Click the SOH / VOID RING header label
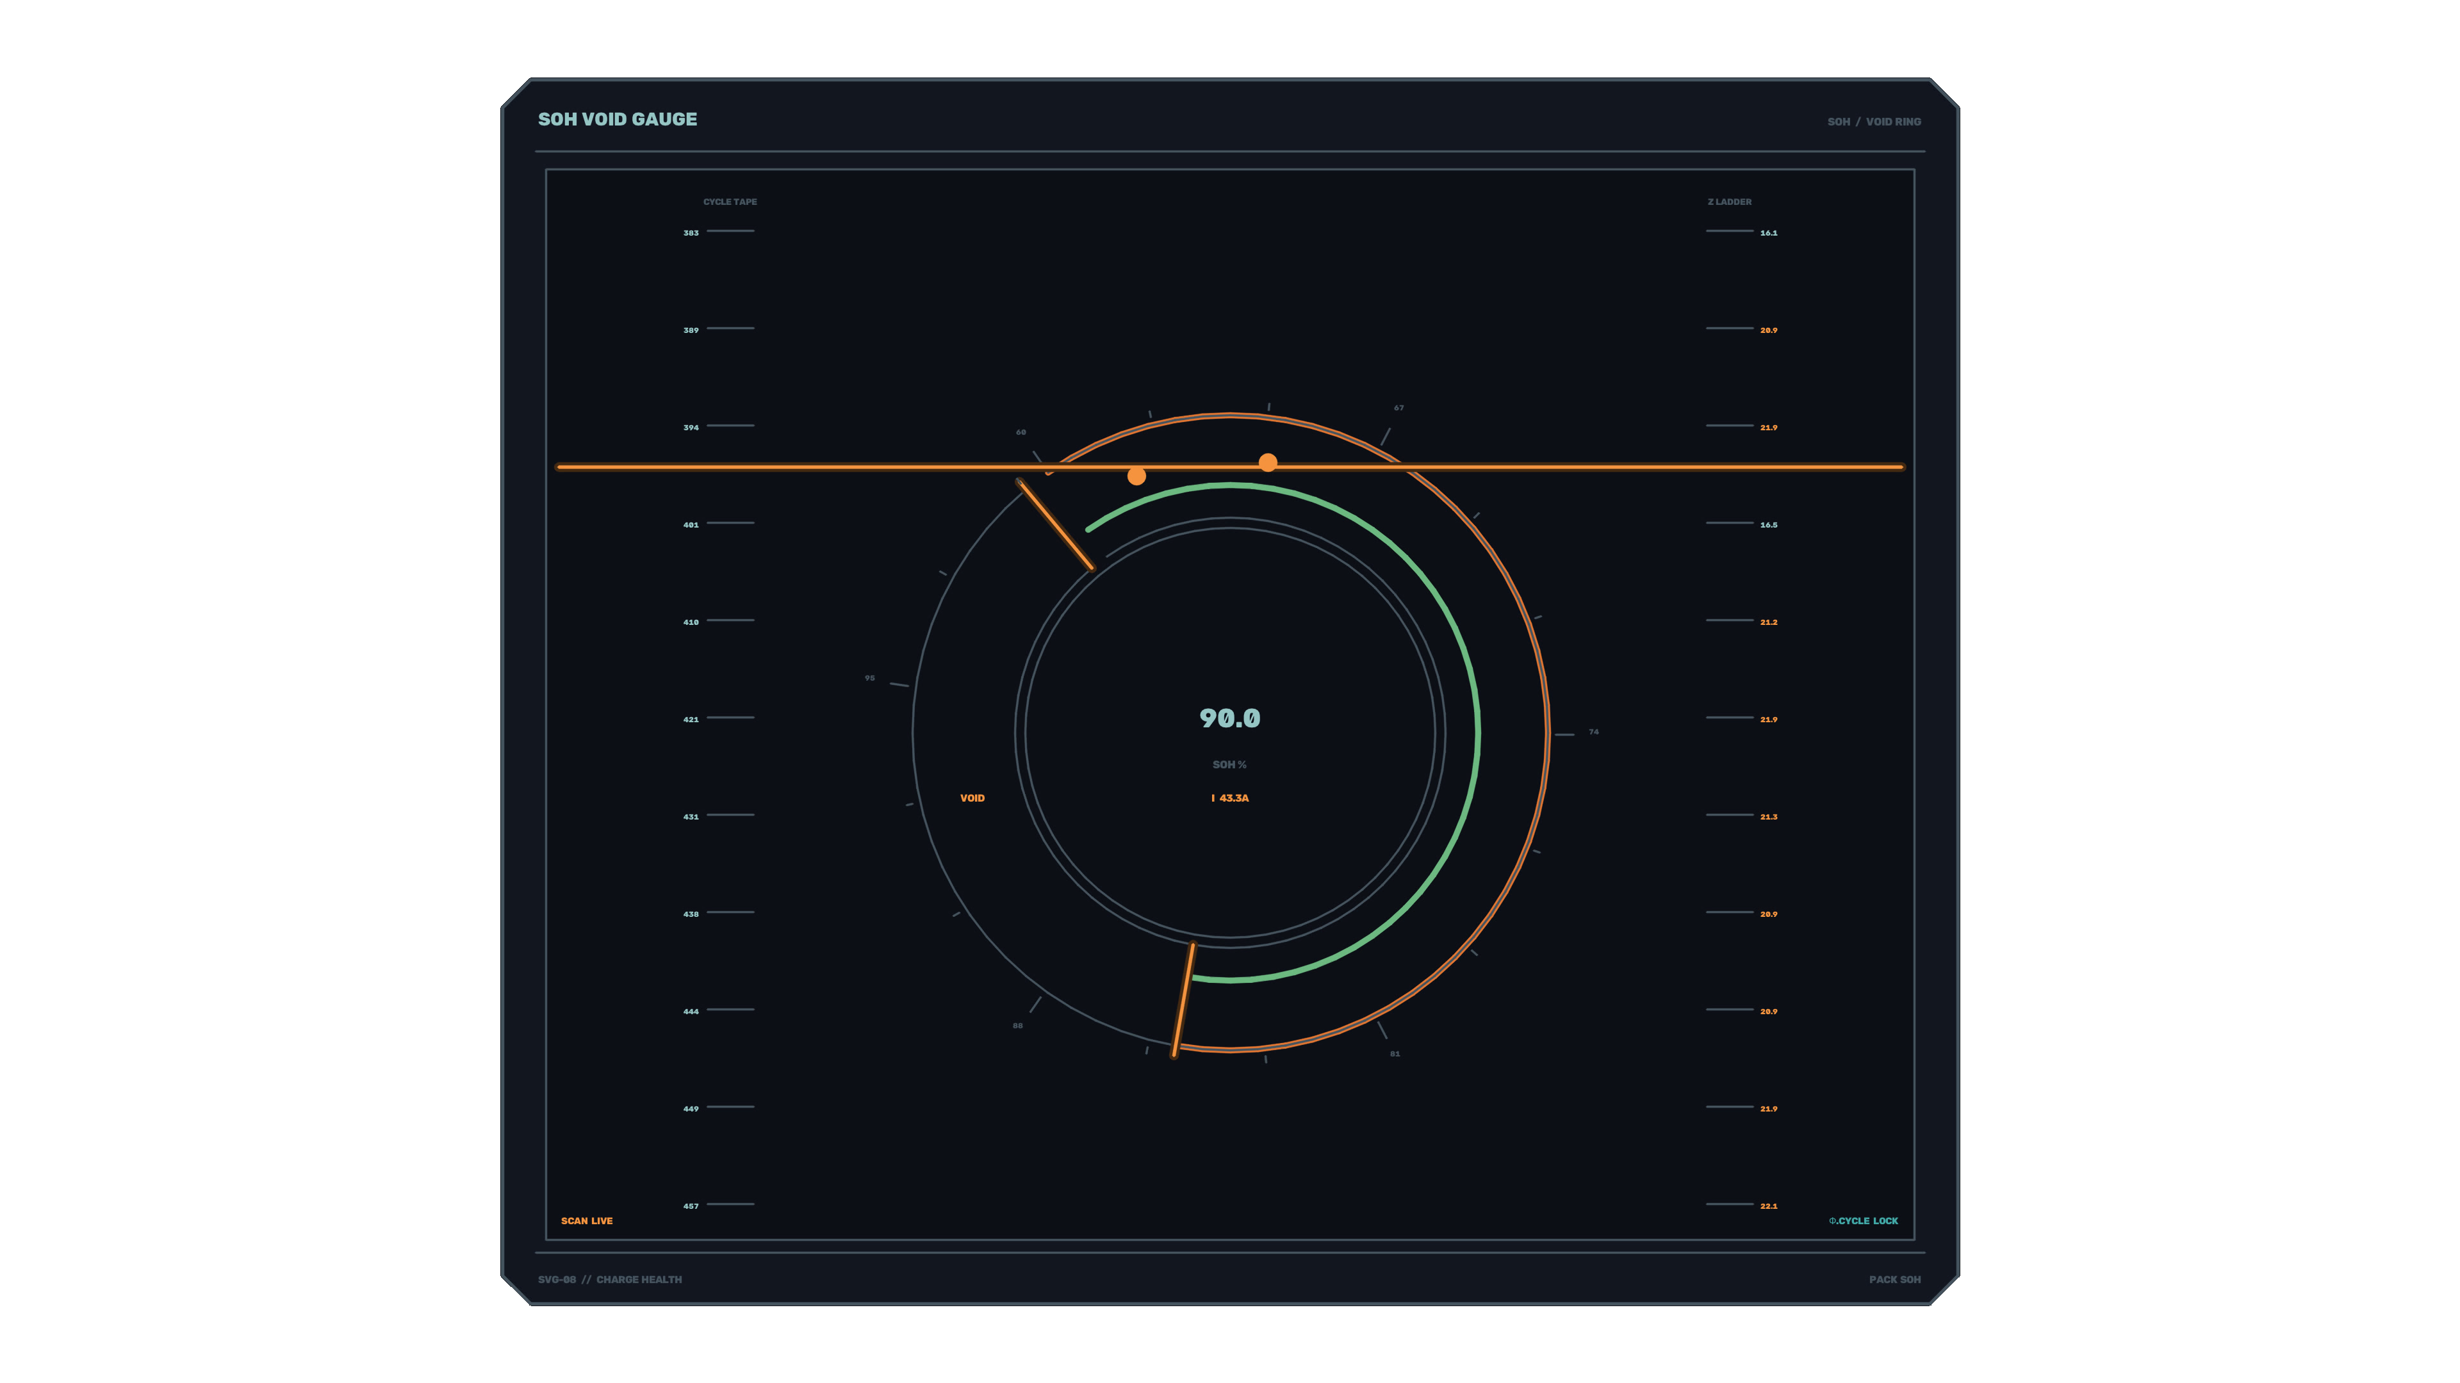Image resolution: width=2460 pixels, height=1383 pixels. coord(1874,122)
